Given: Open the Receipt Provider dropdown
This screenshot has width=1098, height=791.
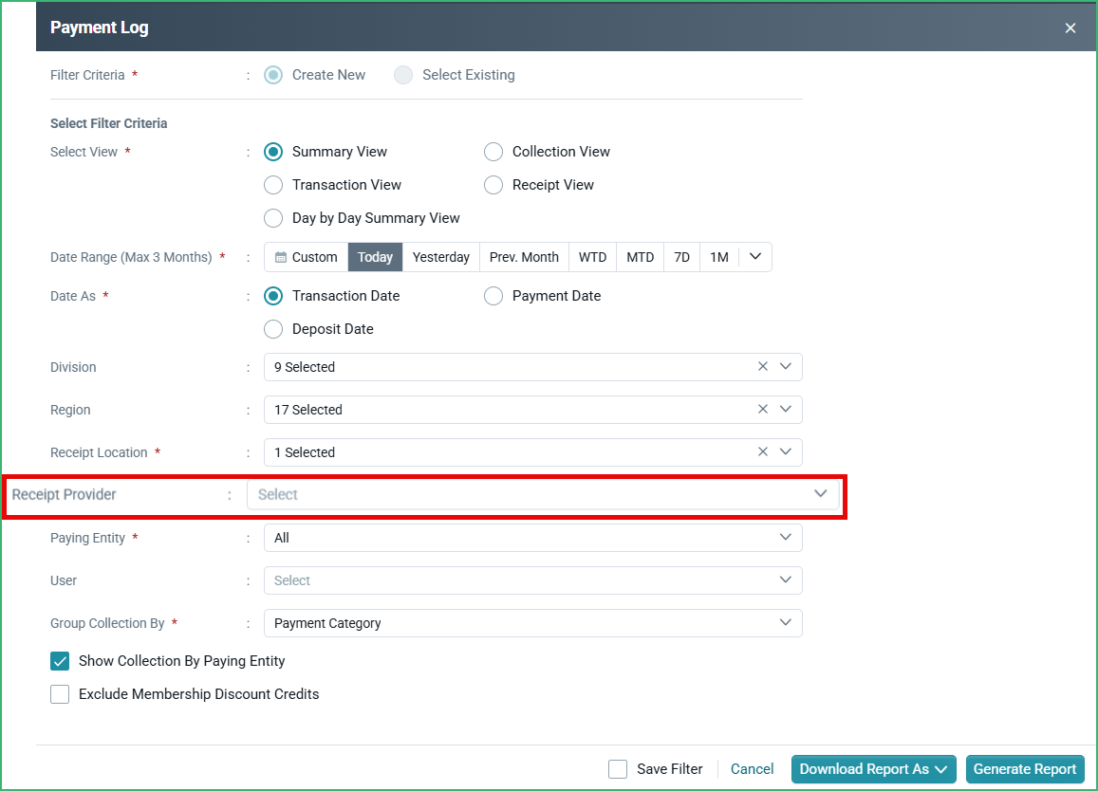Looking at the screenshot, I should click(543, 494).
